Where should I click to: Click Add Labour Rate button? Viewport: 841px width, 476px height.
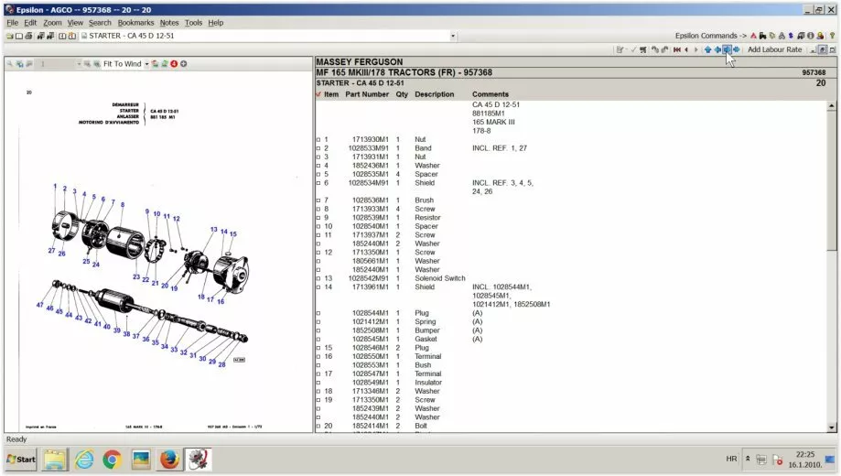coord(774,49)
